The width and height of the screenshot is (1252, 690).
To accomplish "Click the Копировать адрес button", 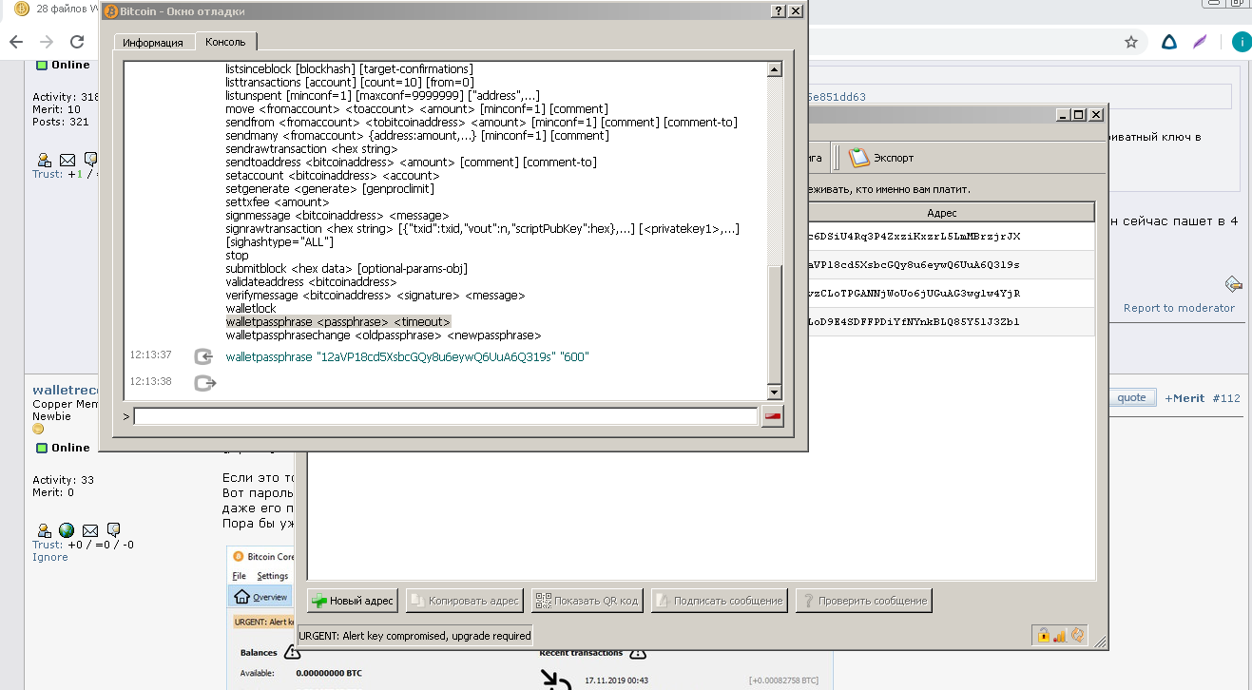I will click(x=464, y=601).
